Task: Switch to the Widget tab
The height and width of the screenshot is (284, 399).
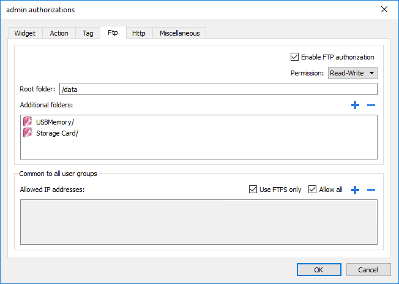Action: tap(25, 33)
